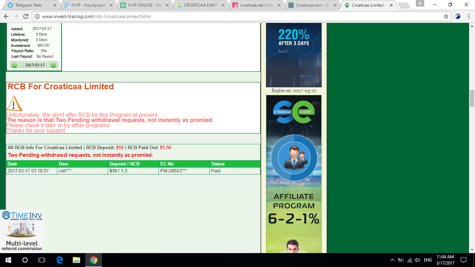Show hidden system tray icons
475x267 pixels.
[x=393, y=260]
